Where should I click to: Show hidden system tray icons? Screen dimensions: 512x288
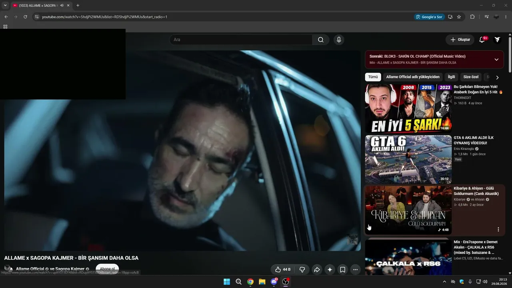click(x=444, y=282)
